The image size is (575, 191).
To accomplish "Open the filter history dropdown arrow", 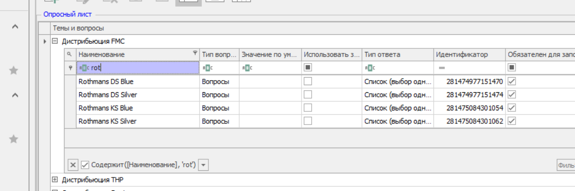I will 203,165.
